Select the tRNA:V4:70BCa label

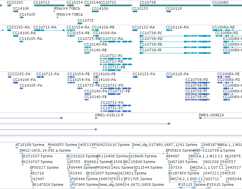pyautogui.click(x=69, y=15)
